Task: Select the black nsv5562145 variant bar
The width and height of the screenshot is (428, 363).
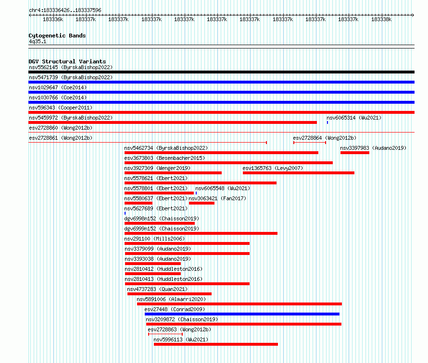Action: [221, 72]
